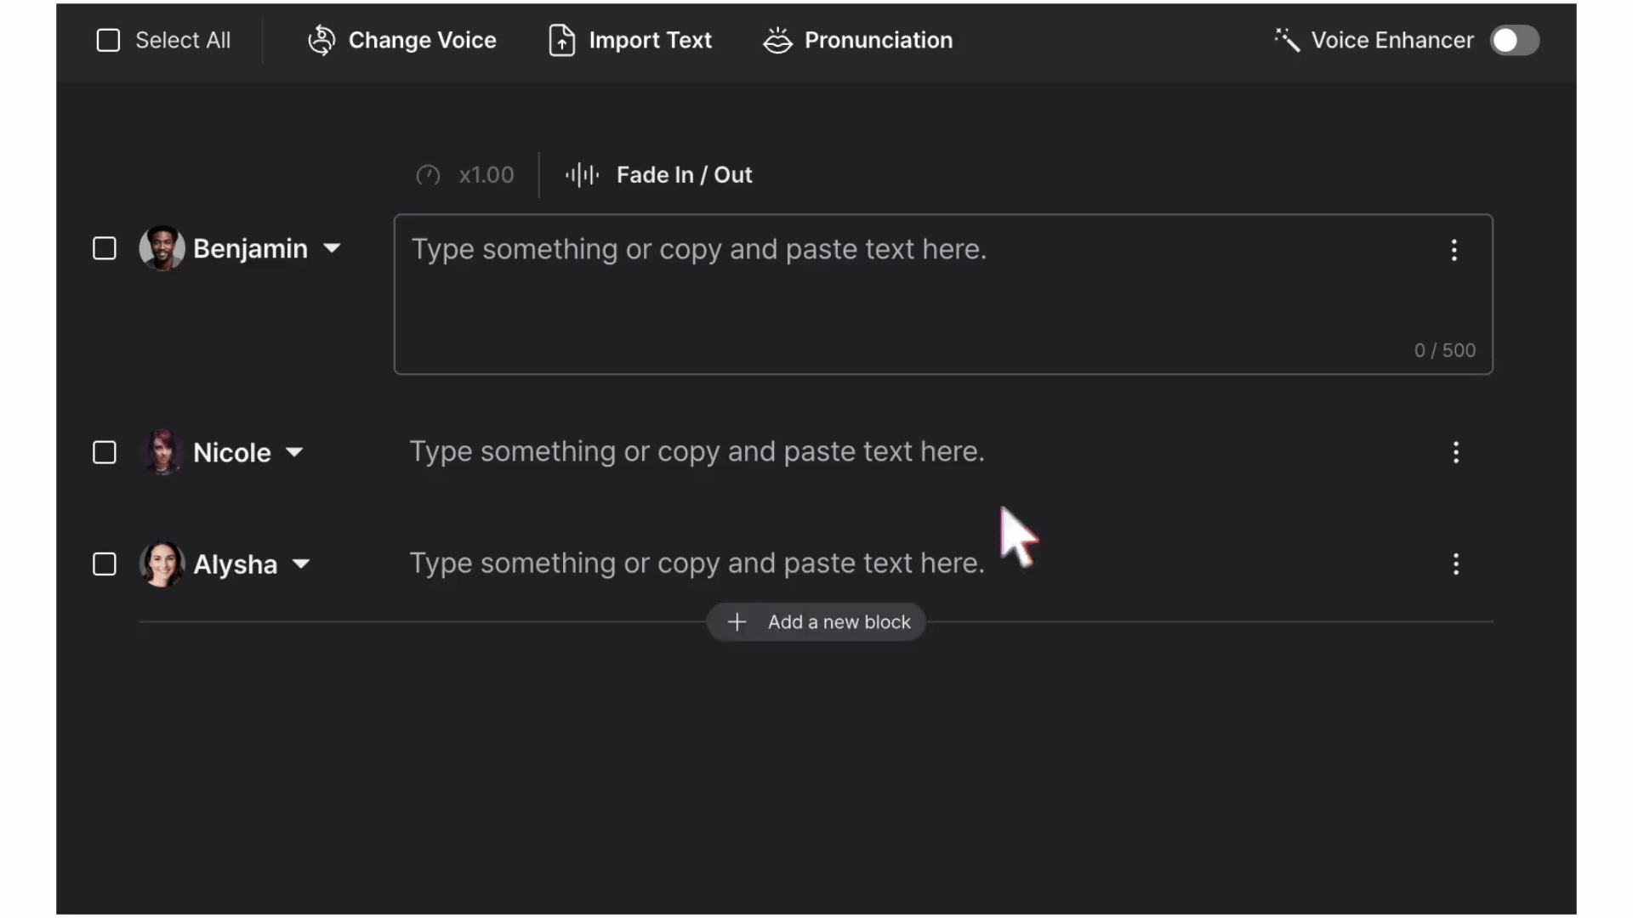Click the speed gauge icon x1.00

tap(428, 175)
